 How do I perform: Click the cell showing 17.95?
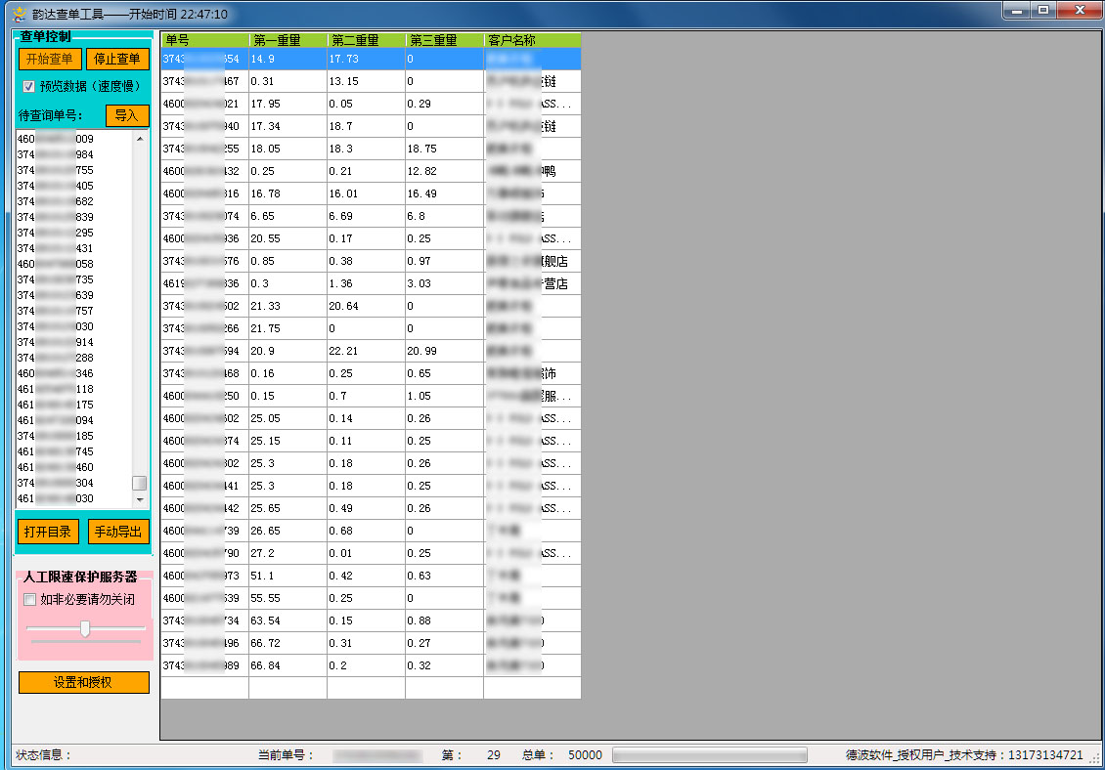tap(287, 105)
